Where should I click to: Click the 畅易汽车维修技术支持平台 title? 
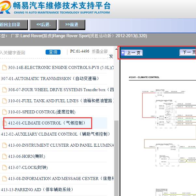(x=62, y=6)
